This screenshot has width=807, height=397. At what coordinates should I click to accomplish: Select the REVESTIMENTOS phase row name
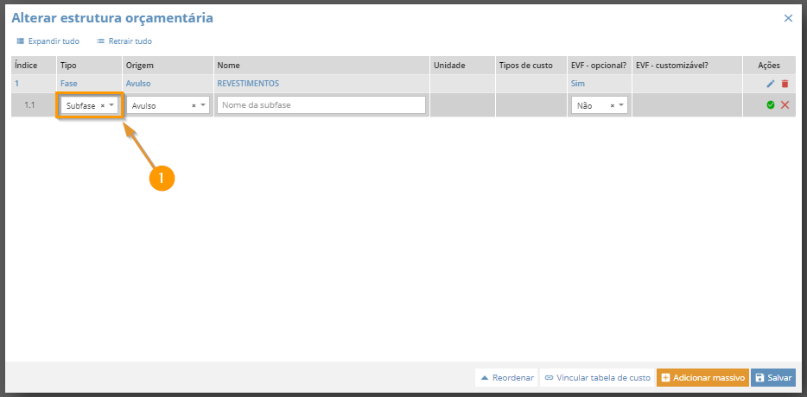coord(248,84)
